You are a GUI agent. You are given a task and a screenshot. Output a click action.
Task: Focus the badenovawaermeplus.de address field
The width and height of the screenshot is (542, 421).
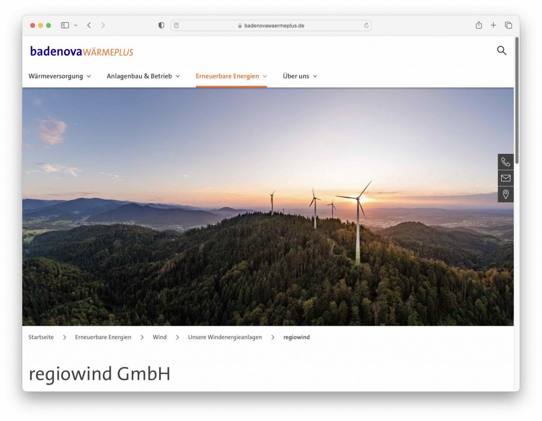[x=271, y=25]
